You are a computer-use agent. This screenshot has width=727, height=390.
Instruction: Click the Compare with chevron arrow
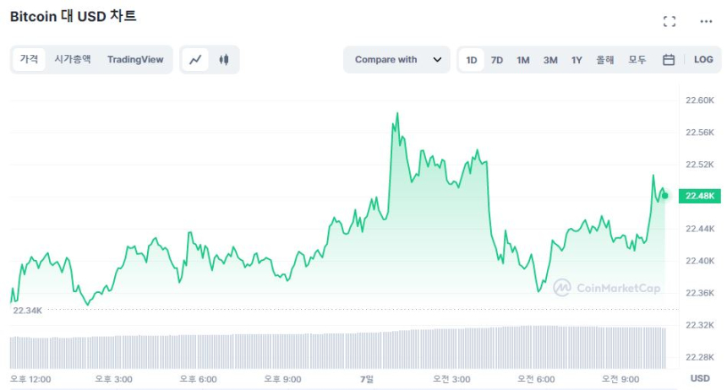(437, 60)
